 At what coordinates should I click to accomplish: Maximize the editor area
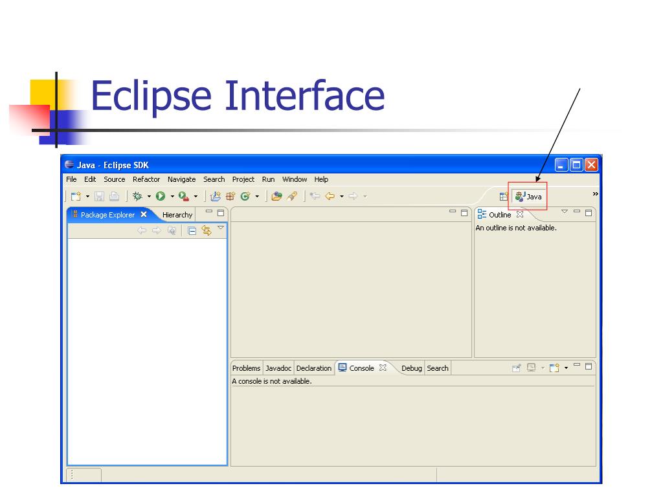464,212
